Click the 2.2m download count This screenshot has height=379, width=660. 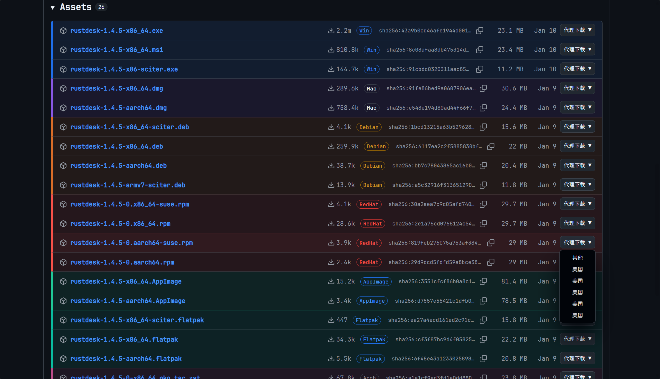(344, 31)
